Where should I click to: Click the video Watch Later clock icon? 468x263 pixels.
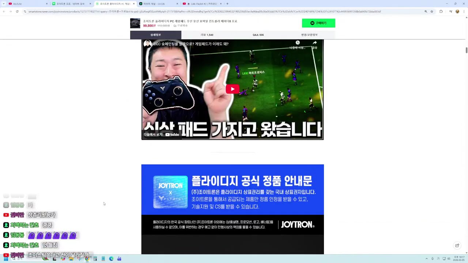[298, 43]
